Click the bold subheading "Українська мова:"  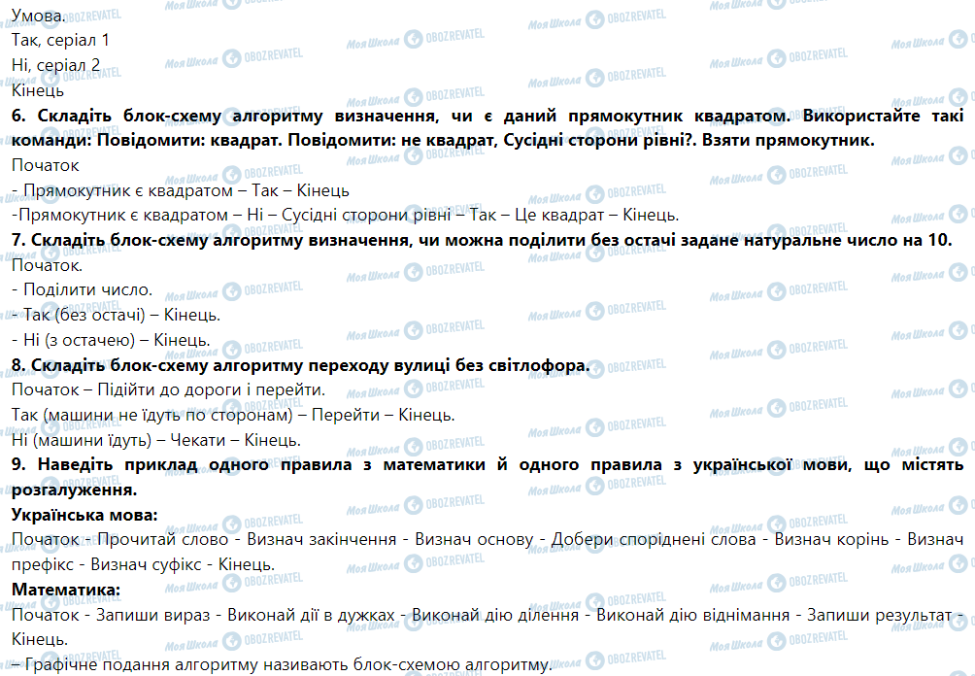tap(85, 515)
